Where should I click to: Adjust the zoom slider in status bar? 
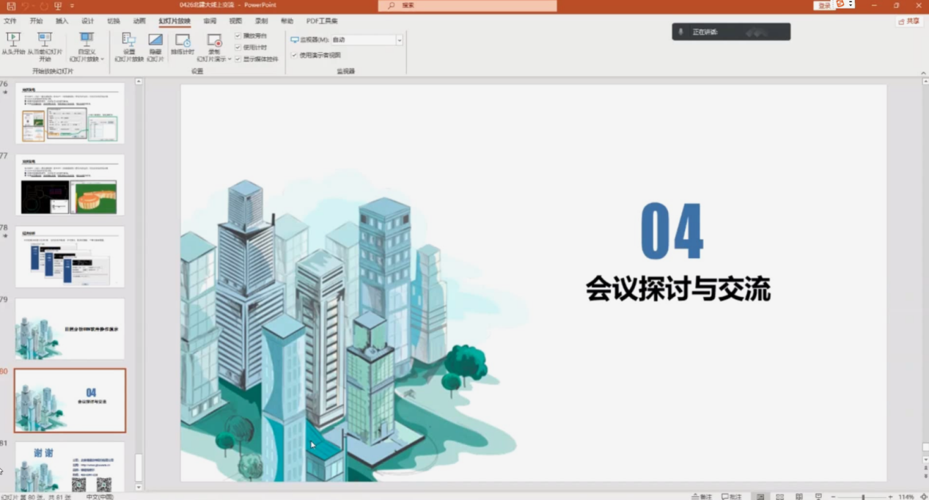coord(862,496)
